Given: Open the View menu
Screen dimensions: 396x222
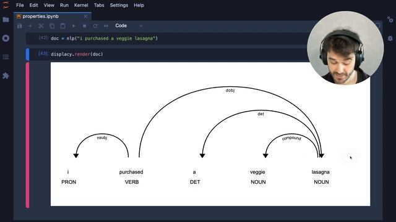Looking at the screenshot, I should coord(49,5).
